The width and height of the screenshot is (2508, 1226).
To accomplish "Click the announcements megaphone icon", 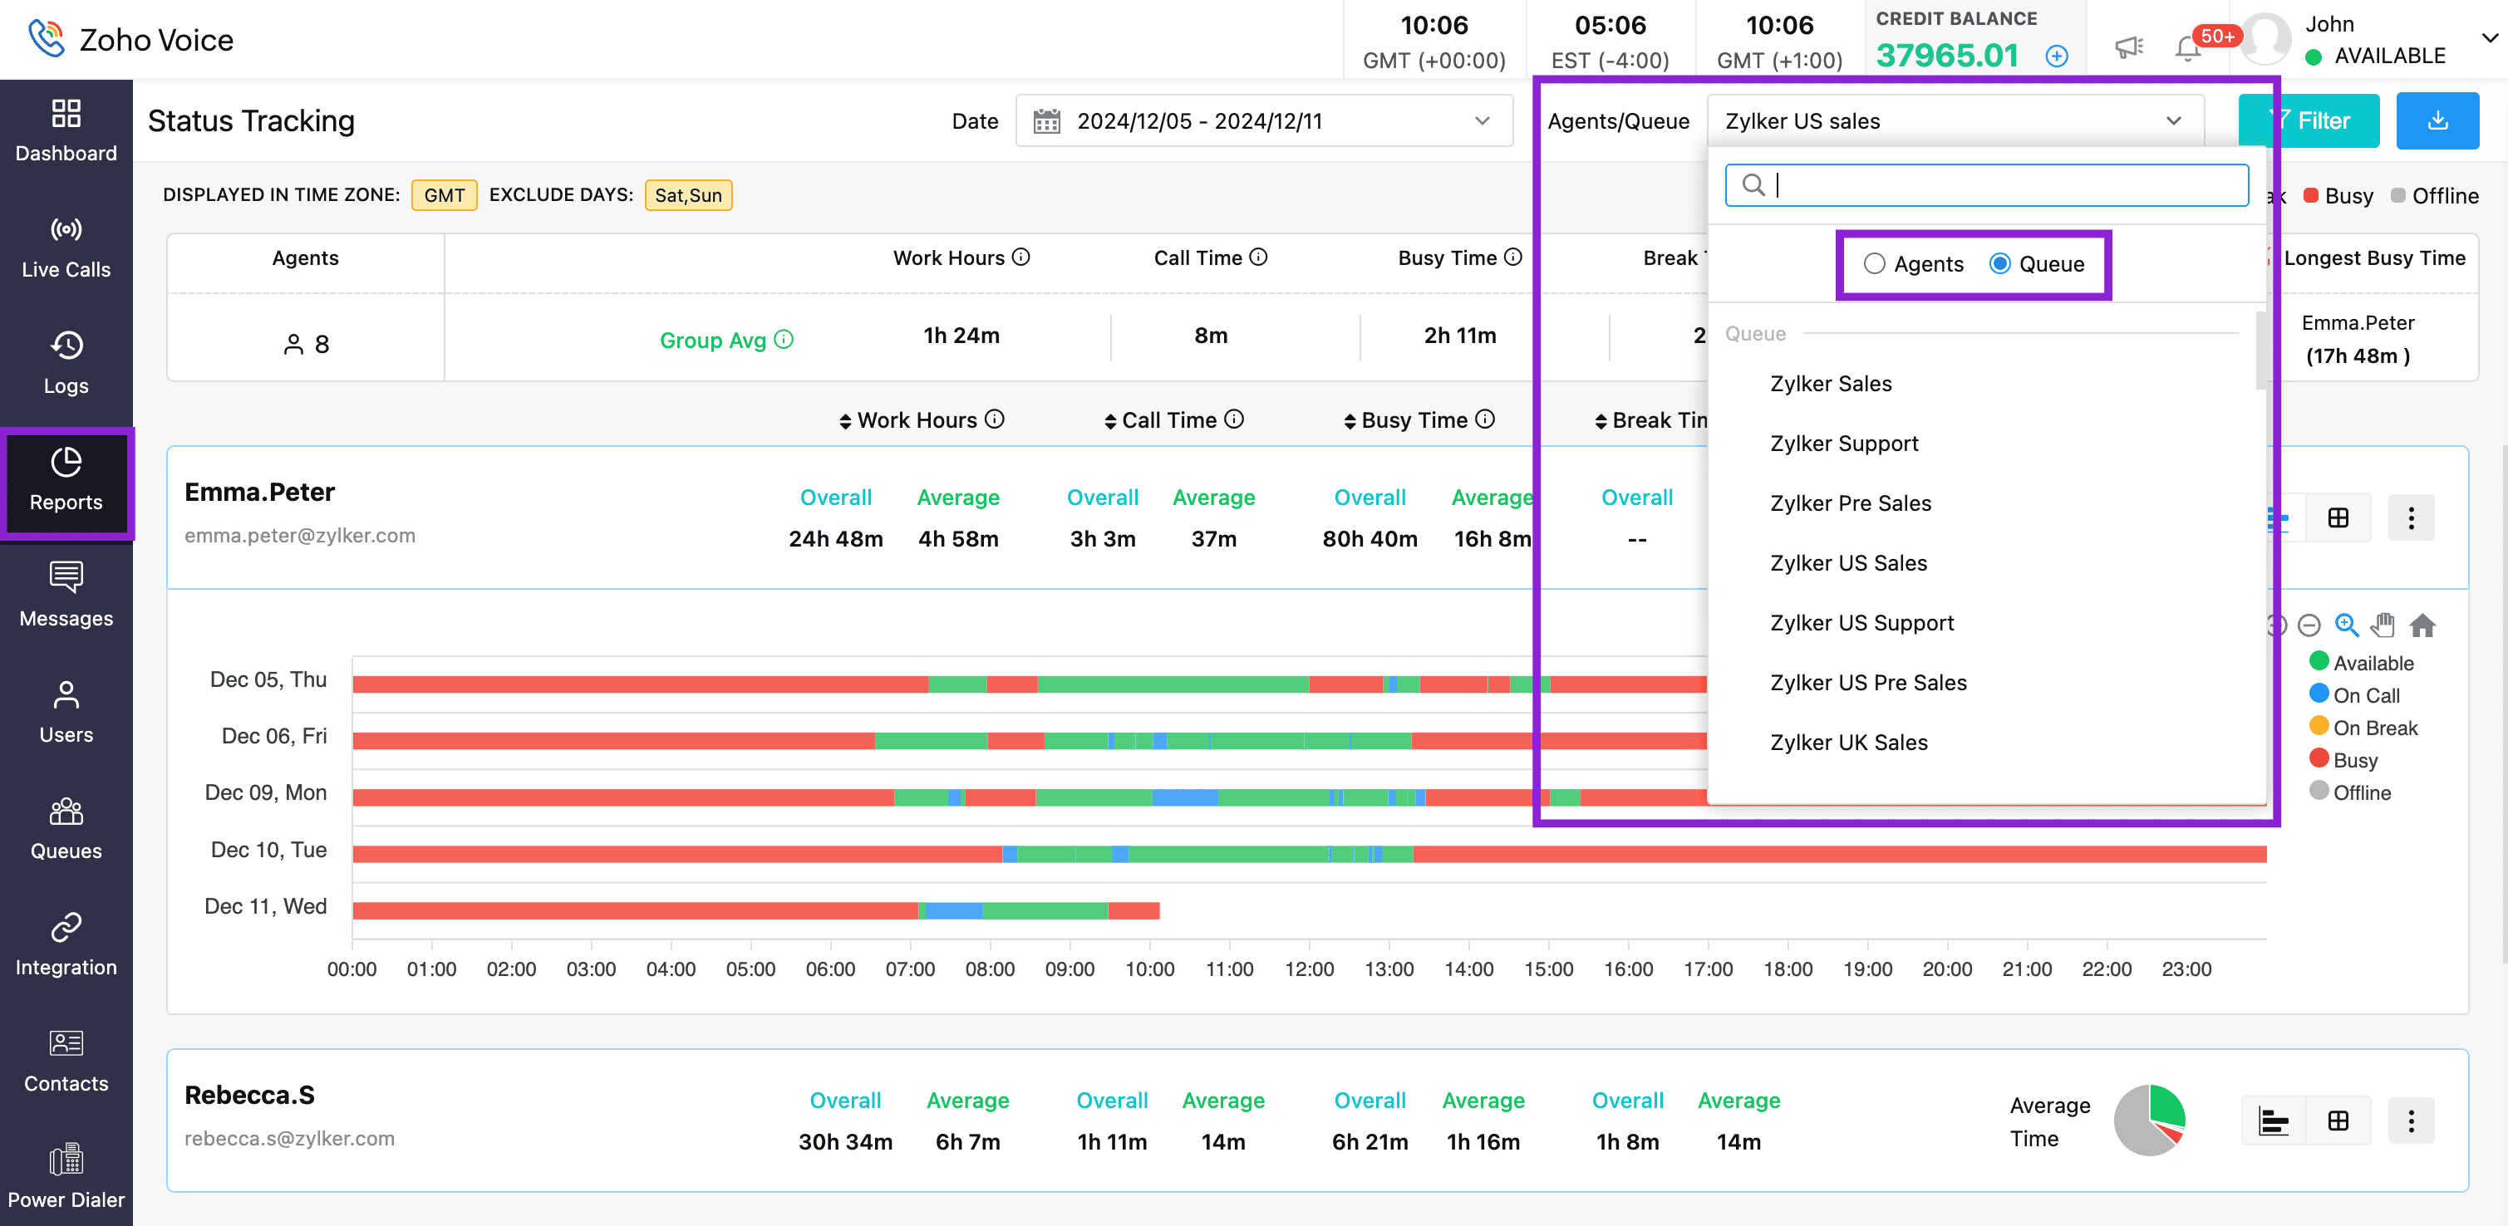I will tap(2128, 47).
